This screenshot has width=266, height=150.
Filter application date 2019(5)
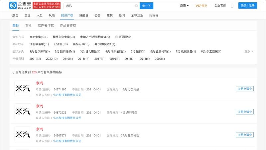click(68, 59)
